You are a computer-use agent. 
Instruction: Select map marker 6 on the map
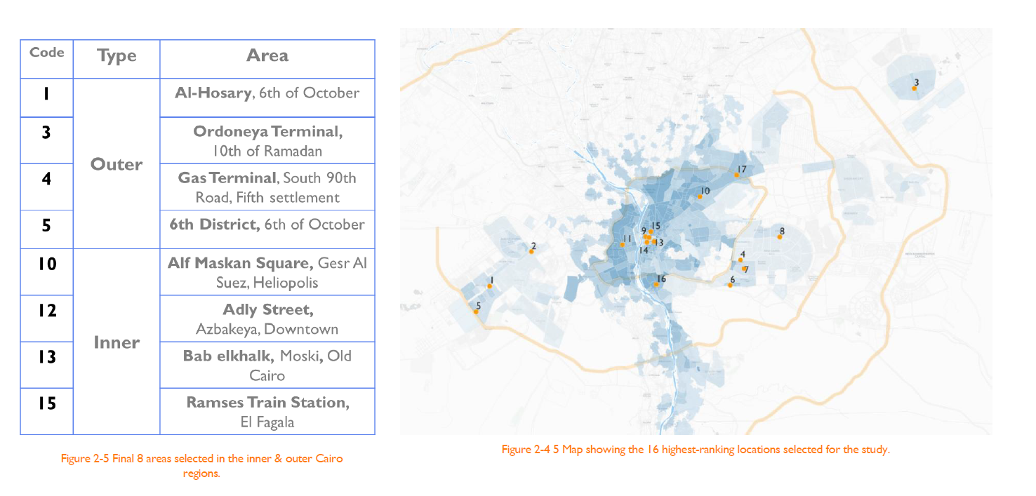[730, 286]
